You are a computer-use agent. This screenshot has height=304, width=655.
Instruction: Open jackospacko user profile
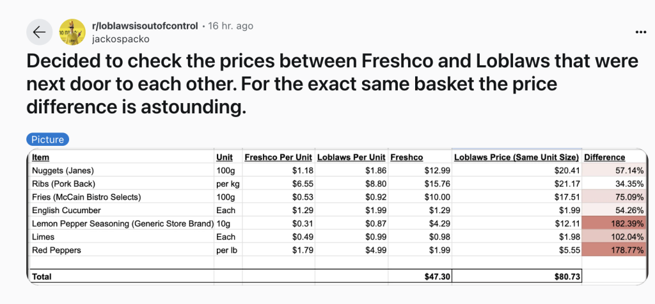[x=120, y=39]
